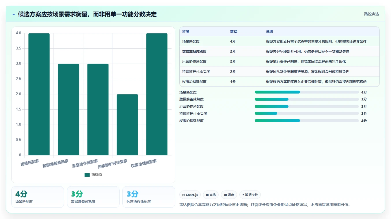Viewport: 391px width, 219px height.
Task: Select the 场景匹配度 bar in the chart
Action: pos(39,94)
